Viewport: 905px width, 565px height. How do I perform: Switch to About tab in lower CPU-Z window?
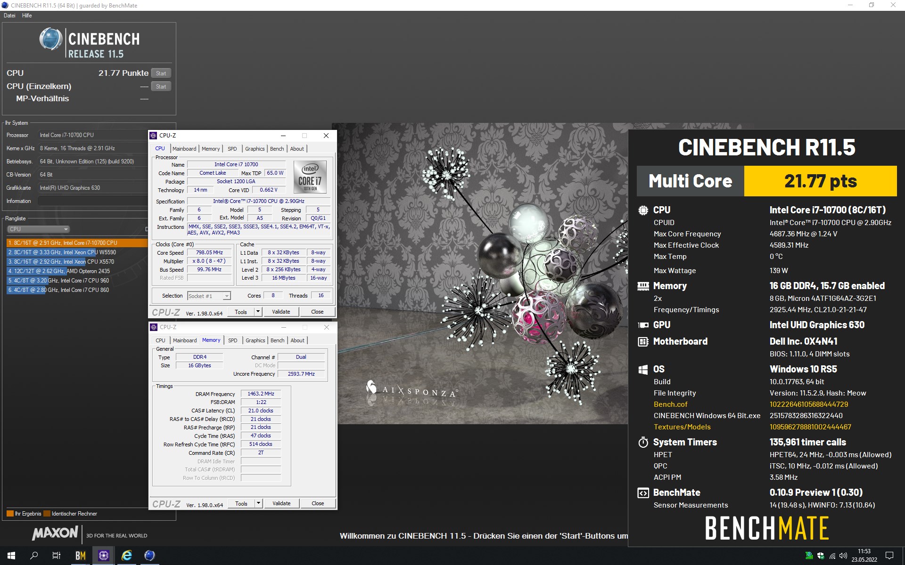(297, 340)
